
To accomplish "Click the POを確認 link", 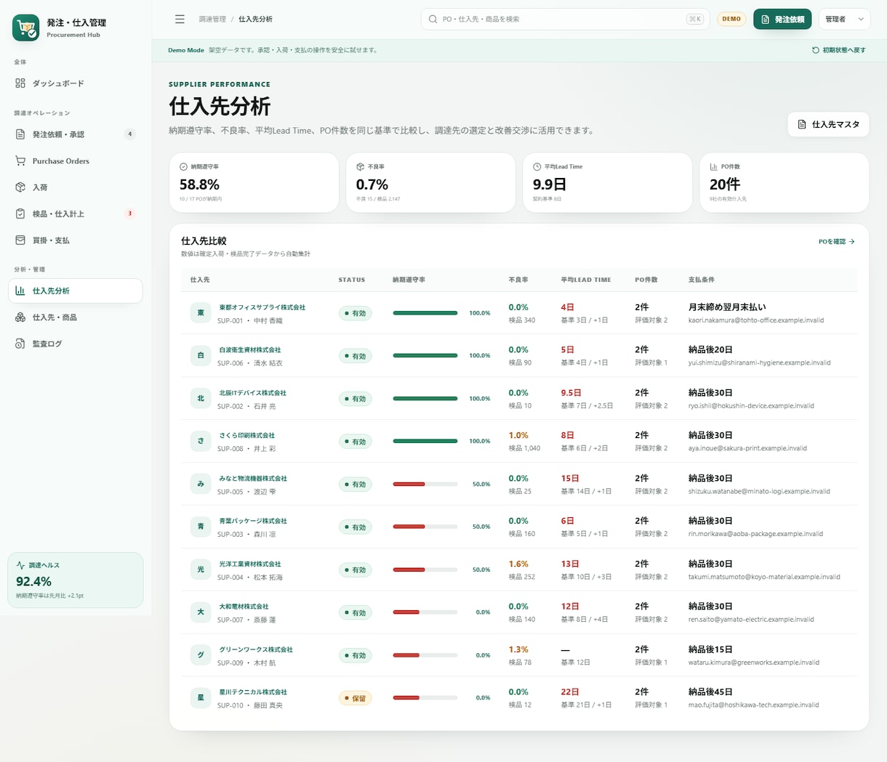I will pos(837,241).
